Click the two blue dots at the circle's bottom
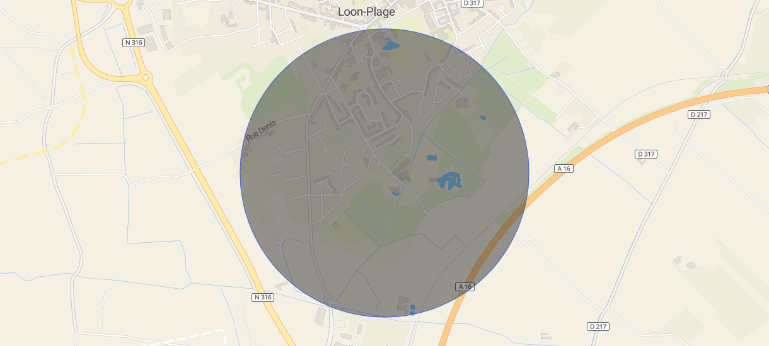769x346 pixels. click(x=412, y=310)
